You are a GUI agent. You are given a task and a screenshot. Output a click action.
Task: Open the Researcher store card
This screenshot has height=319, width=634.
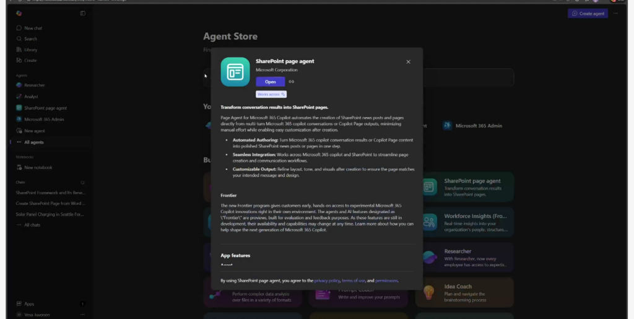(464, 258)
